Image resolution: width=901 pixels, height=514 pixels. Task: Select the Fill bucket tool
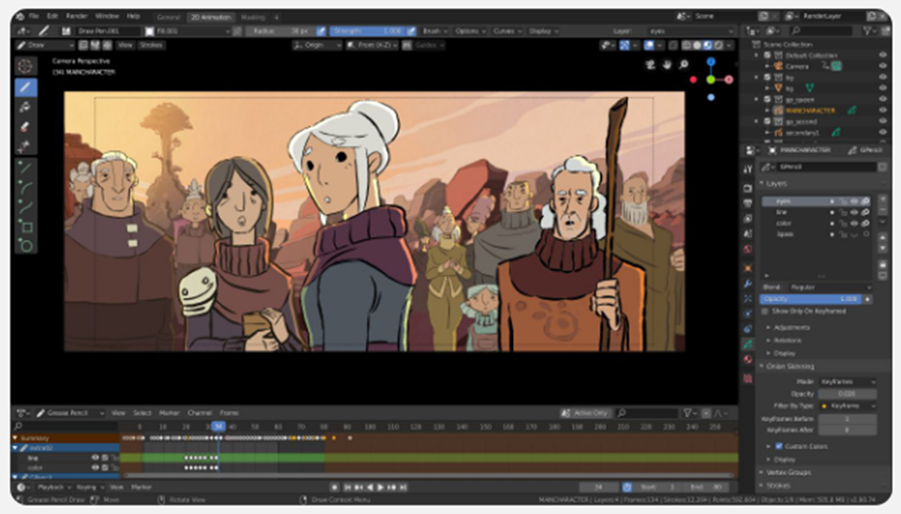[x=25, y=107]
